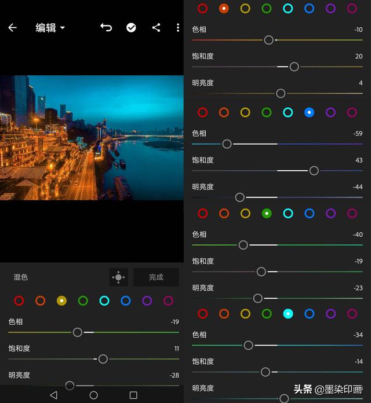
Task: Click the 明亮度 slider handle showing -23
Action: point(258,298)
